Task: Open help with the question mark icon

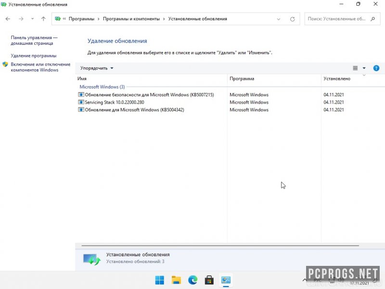Action: 376,68
